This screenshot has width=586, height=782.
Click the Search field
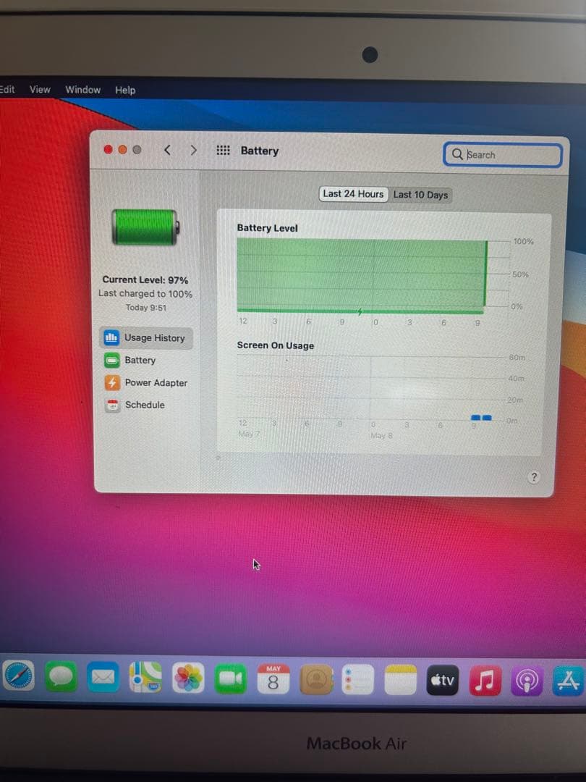(x=502, y=155)
